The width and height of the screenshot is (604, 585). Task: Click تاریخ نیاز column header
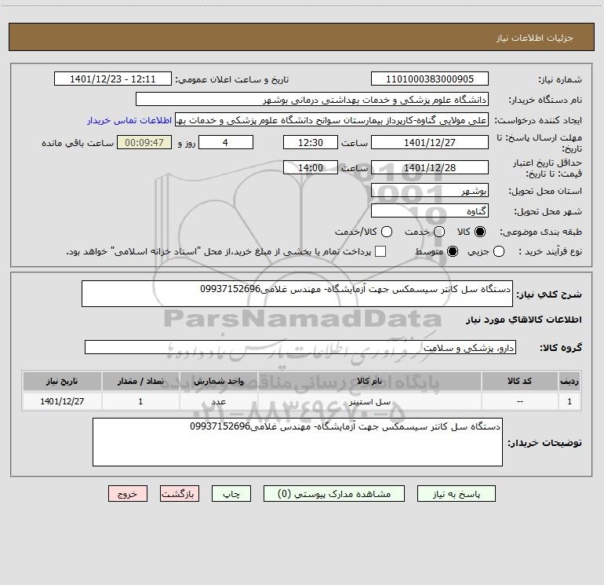pos(62,382)
